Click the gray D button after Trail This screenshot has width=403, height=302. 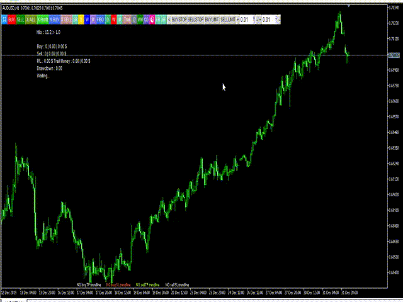[134, 20]
